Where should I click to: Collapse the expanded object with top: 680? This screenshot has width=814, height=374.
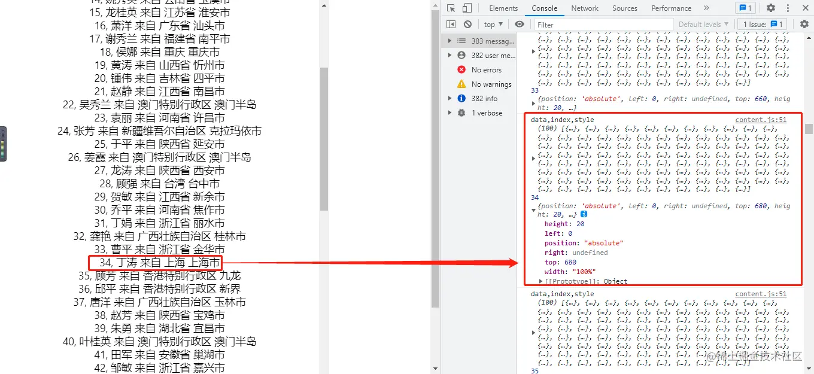(x=534, y=210)
